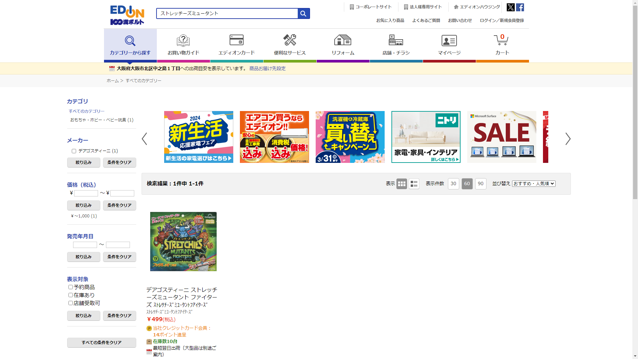Viewport: 638px width, 359px height.
Task: Open 商品お届け先設定 link
Action: click(267, 68)
